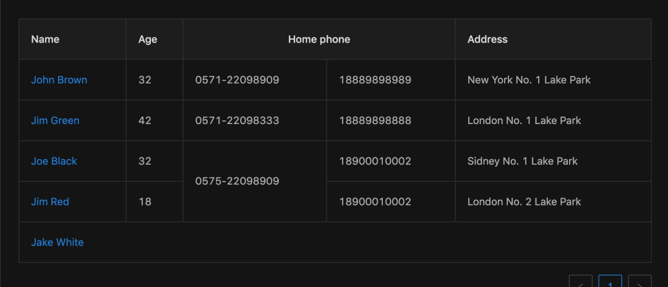This screenshot has width=668, height=287.
Task: Click the Name column header
Action: [x=72, y=39]
